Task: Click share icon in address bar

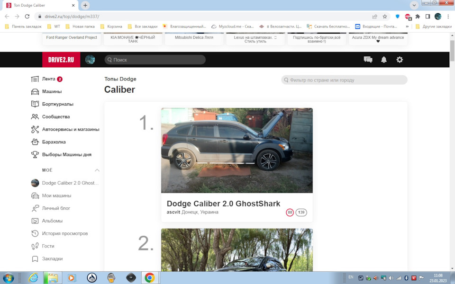Action: coord(374,17)
